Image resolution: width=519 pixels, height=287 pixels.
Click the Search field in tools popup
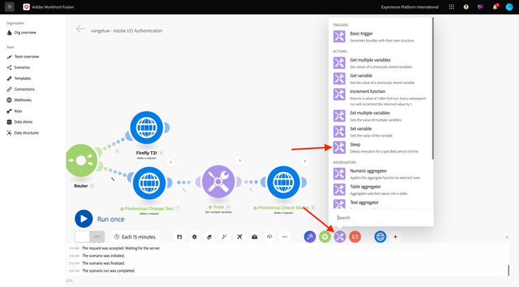click(x=381, y=218)
